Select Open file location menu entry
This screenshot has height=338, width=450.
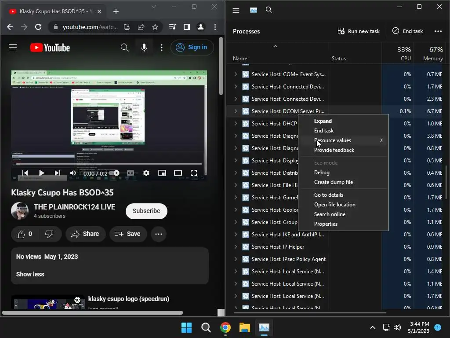(334, 205)
